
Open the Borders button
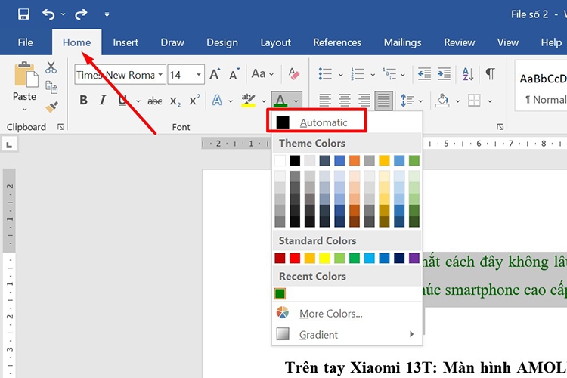pyautogui.click(x=474, y=101)
